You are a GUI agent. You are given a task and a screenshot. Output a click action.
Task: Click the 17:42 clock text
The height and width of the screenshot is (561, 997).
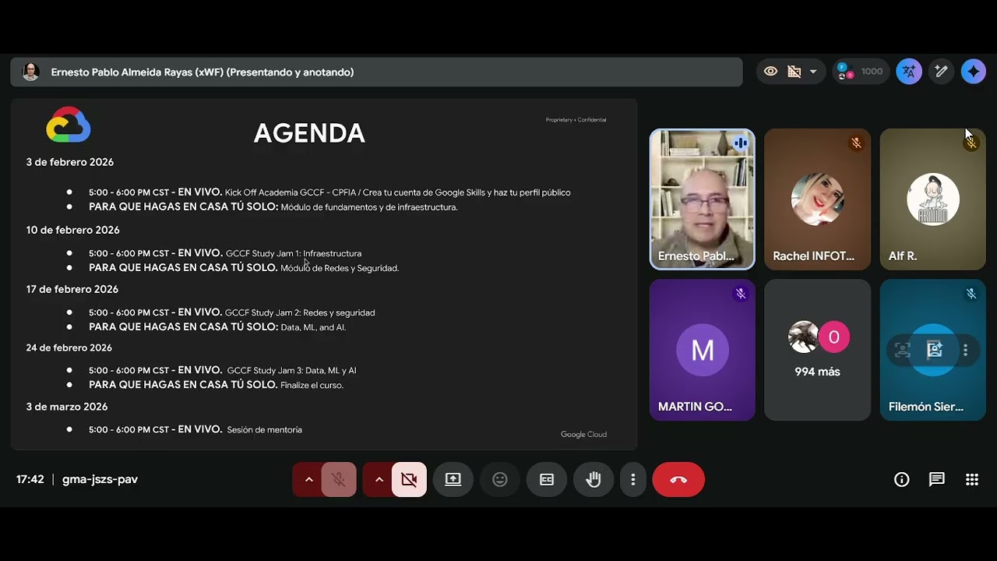30,479
